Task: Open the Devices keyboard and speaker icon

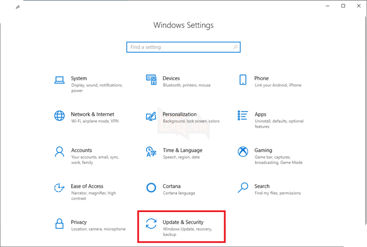Action: tap(151, 80)
